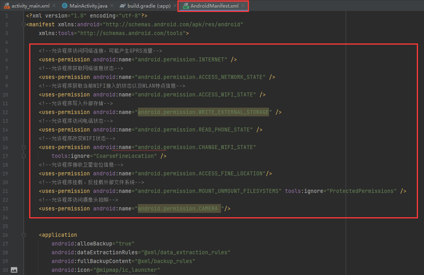Screen dimensions: 424x275
Task: Click the highlighted WRITE_EXTERNAL_STORAGE permission value
Action: (203, 112)
